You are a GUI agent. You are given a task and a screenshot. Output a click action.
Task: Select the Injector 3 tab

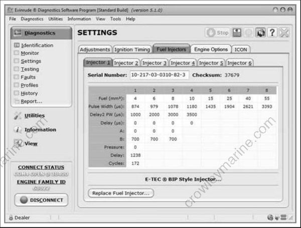(x=155, y=63)
